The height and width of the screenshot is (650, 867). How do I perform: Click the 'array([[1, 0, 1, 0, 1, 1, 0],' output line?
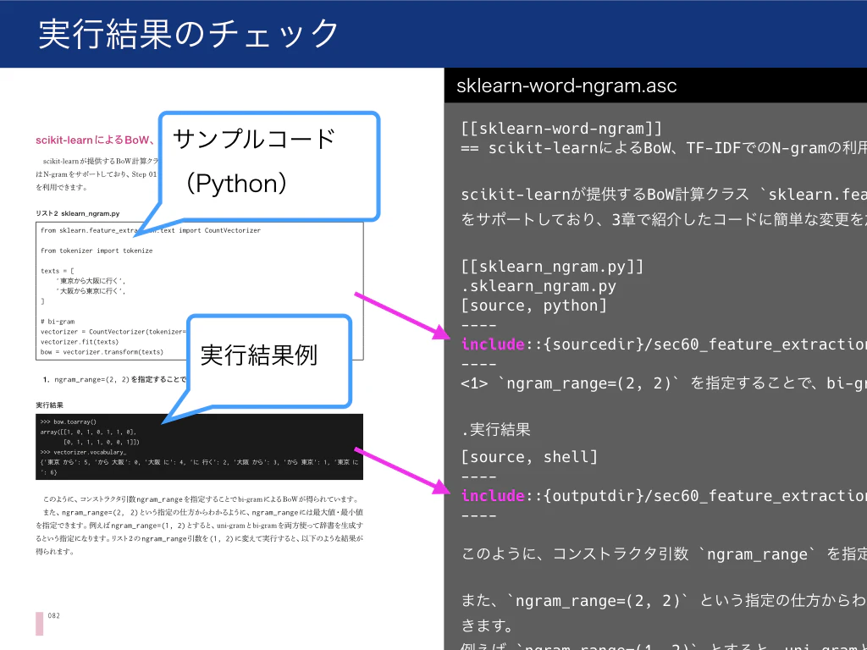pos(88,432)
